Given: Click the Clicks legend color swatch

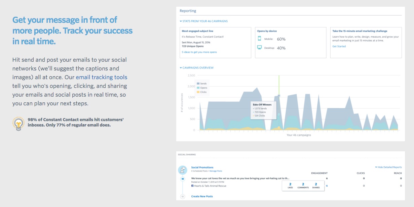Looking at the screenshot, I should click(198, 92).
